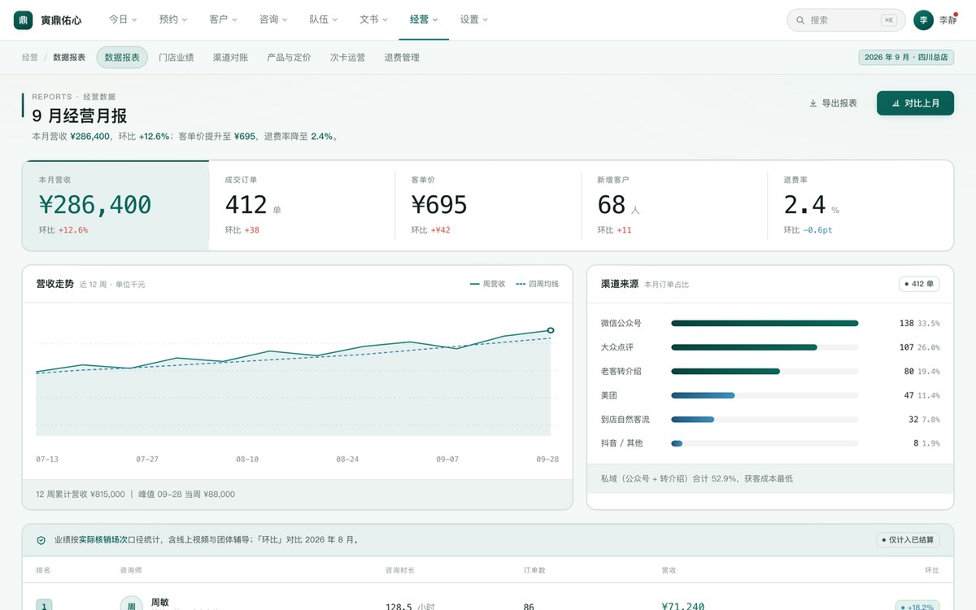Toggle the 周营收 legend series
Screen dimensions: 976x610
pos(487,284)
